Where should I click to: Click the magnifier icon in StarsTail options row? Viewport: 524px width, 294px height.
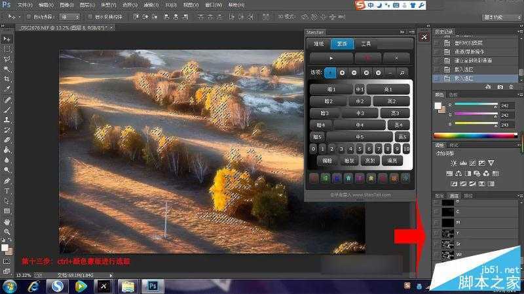[x=402, y=73]
